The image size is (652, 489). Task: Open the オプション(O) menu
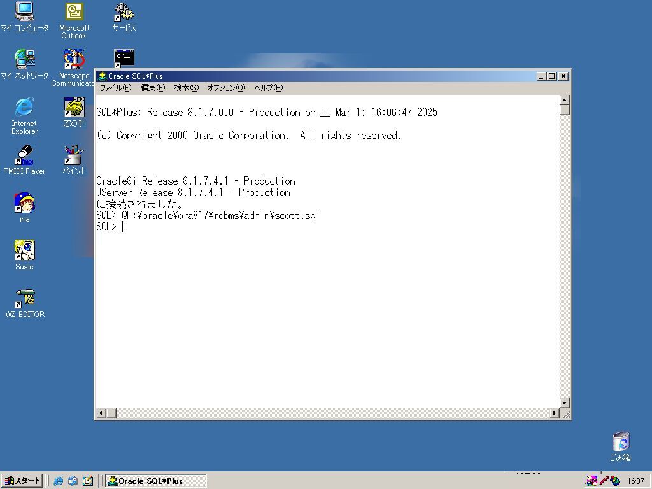tap(227, 88)
